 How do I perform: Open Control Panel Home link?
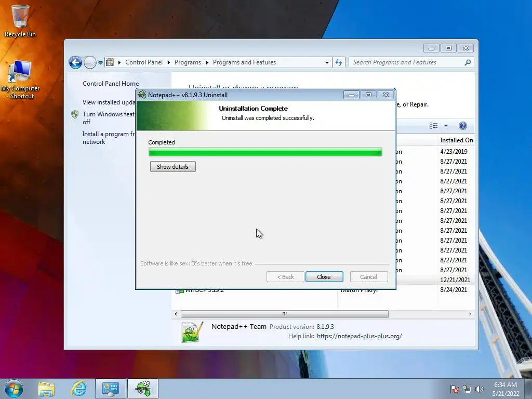[111, 84]
